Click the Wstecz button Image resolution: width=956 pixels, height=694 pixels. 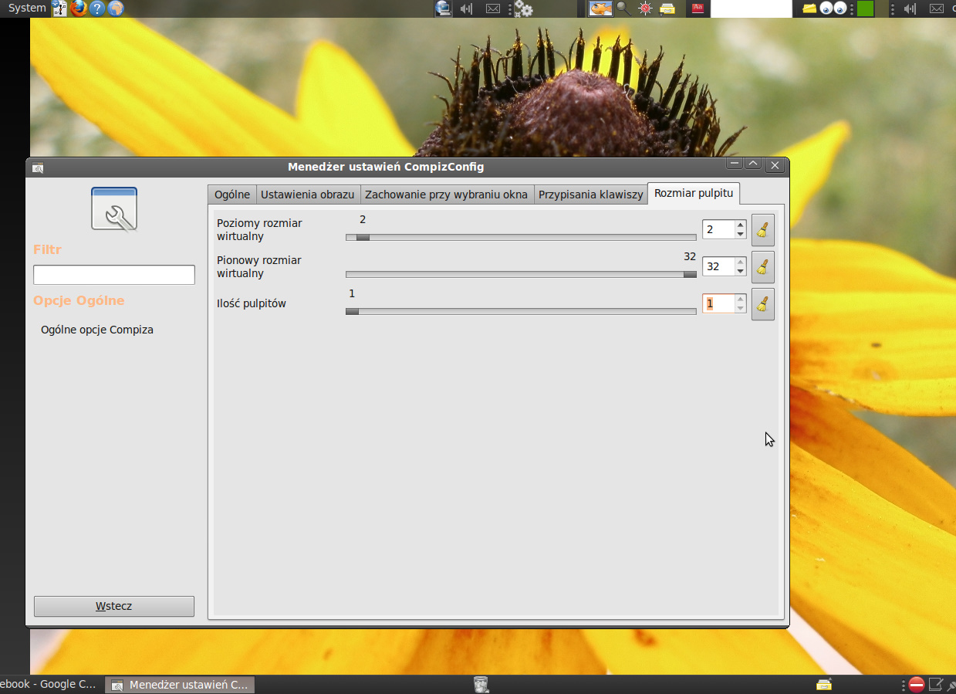[x=114, y=606]
